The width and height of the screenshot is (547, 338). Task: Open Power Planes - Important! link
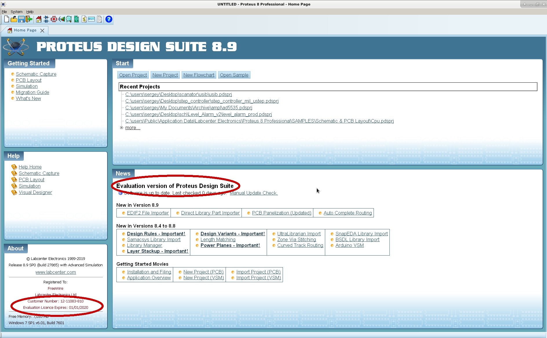230,245
